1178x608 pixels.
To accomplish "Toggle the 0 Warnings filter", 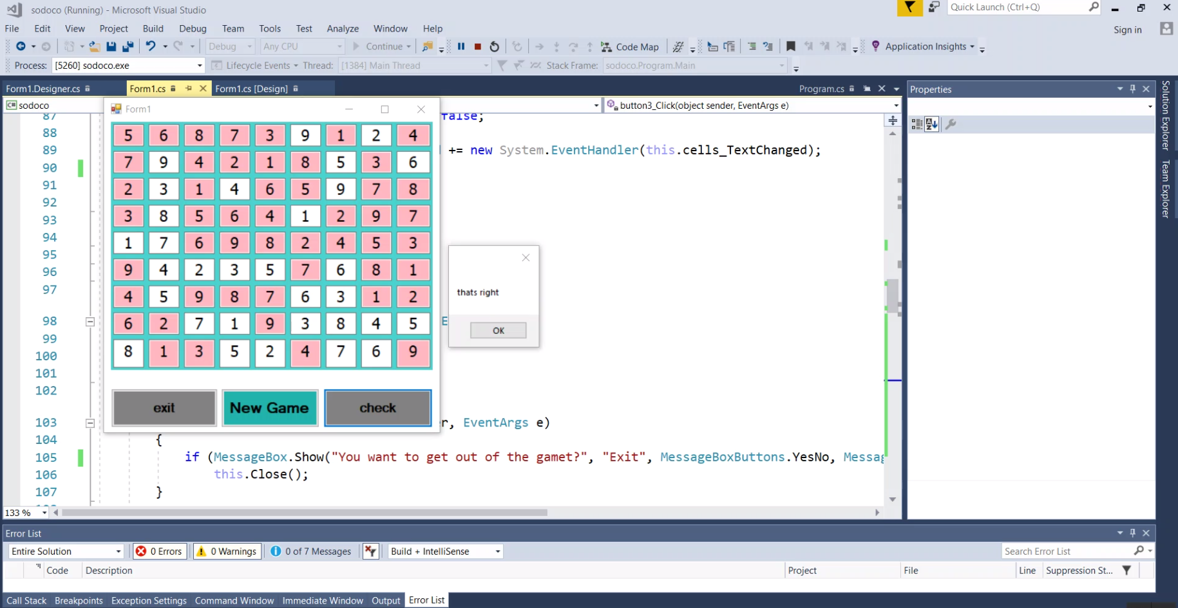I will [x=227, y=551].
